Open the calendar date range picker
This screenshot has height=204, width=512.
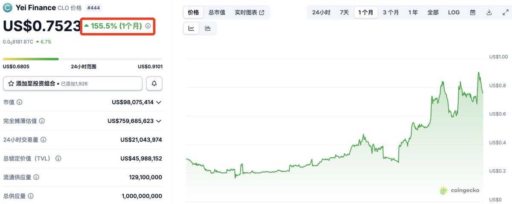pyautogui.click(x=473, y=12)
